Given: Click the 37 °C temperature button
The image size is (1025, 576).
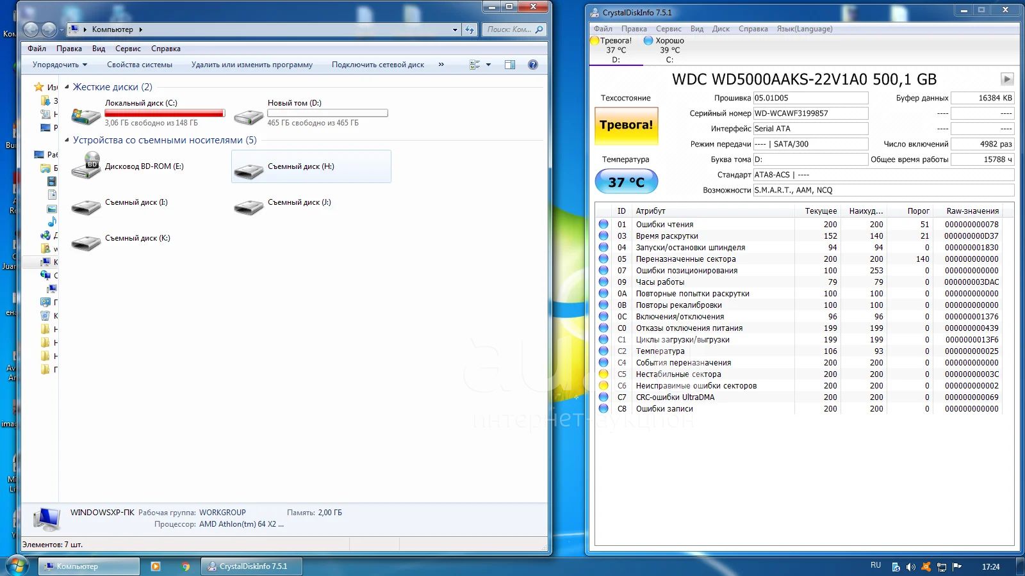Looking at the screenshot, I should (627, 182).
